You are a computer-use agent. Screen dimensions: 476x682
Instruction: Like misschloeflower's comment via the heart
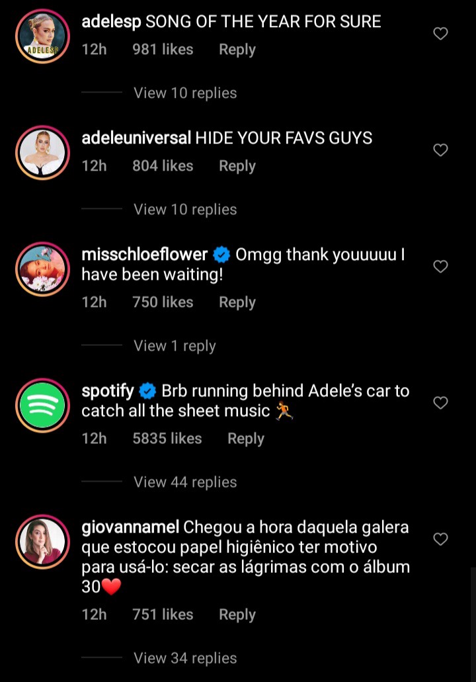(x=440, y=267)
